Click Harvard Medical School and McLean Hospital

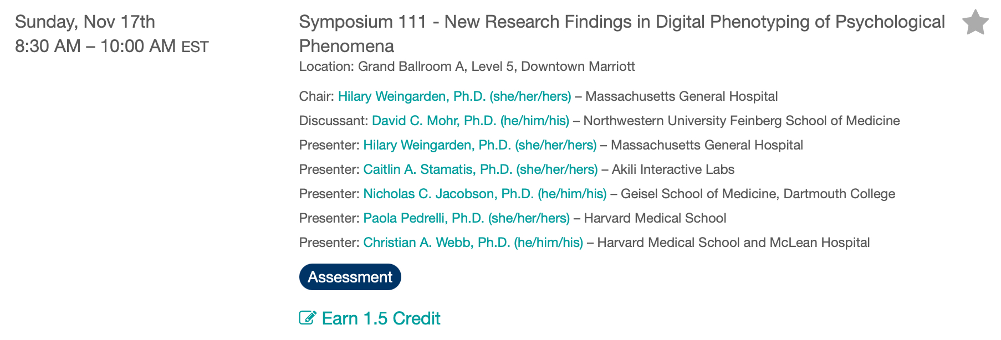click(733, 243)
